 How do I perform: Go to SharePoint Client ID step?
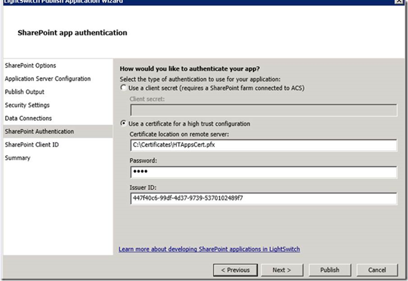click(32, 144)
